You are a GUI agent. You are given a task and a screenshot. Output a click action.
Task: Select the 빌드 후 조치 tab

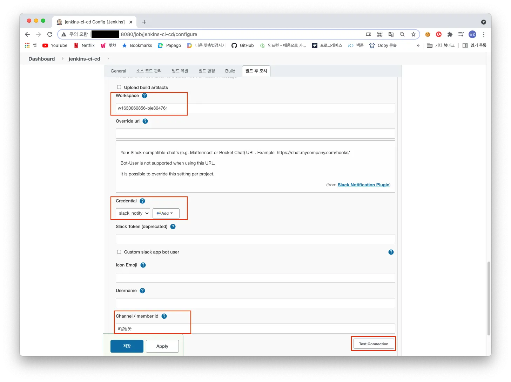(x=256, y=71)
